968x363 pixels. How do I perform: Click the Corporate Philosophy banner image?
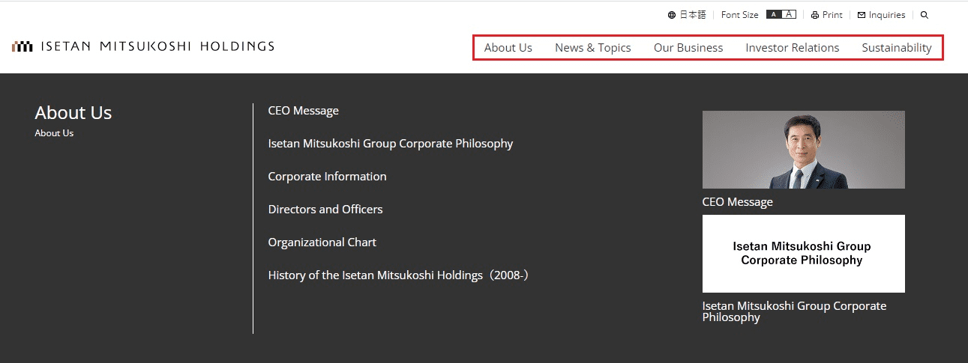(x=804, y=254)
